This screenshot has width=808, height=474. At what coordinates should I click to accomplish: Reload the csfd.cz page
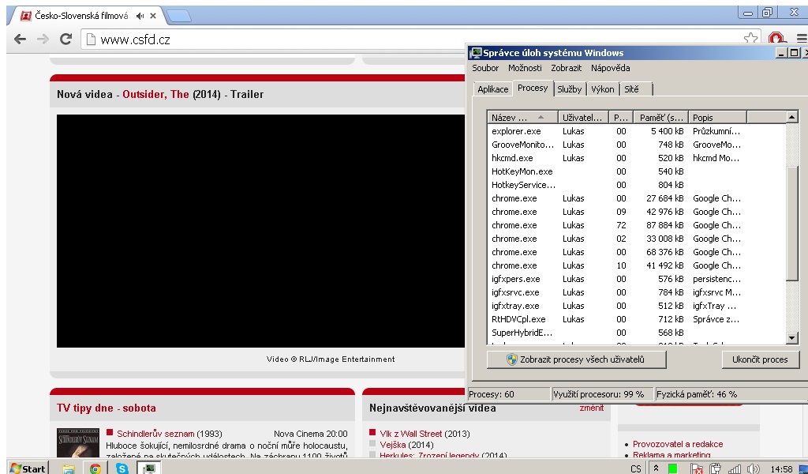65,39
